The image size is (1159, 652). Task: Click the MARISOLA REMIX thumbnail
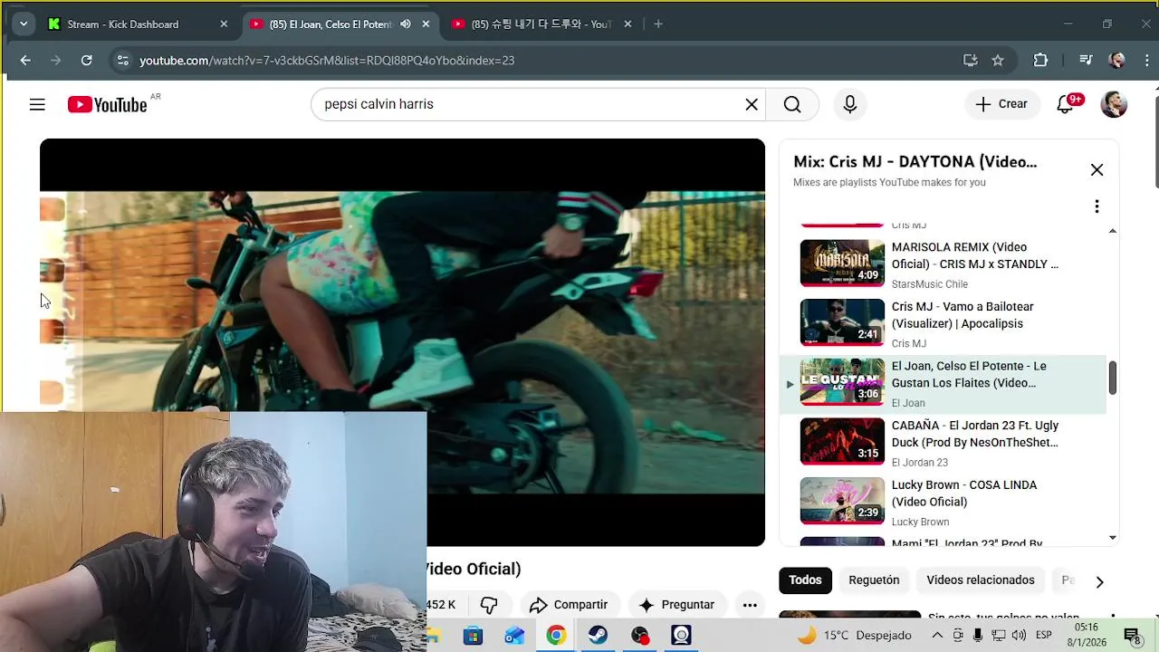(x=842, y=263)
